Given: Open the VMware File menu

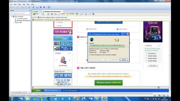Looking at the screenshot, I should [x=11, y=4].
